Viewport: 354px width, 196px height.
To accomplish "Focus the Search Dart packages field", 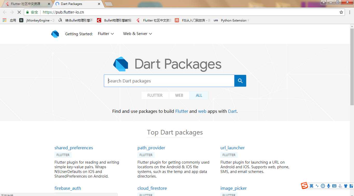I will coord(169,81).
